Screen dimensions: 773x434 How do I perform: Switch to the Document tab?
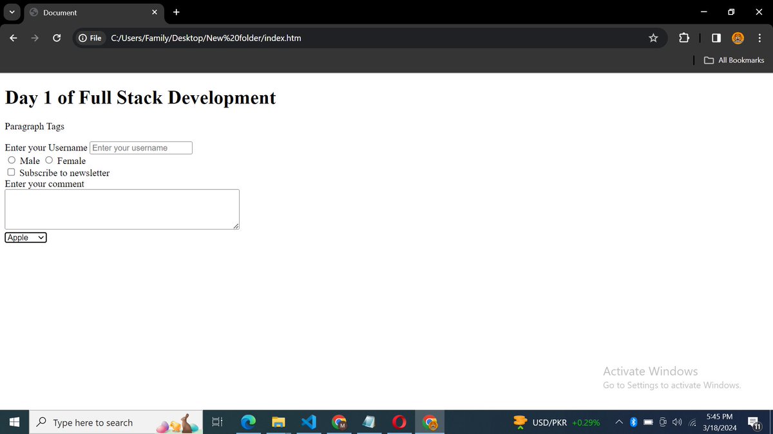tap(95, 13)
